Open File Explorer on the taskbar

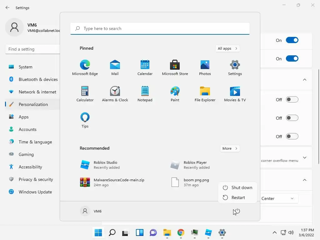click(x=167, y=232)
